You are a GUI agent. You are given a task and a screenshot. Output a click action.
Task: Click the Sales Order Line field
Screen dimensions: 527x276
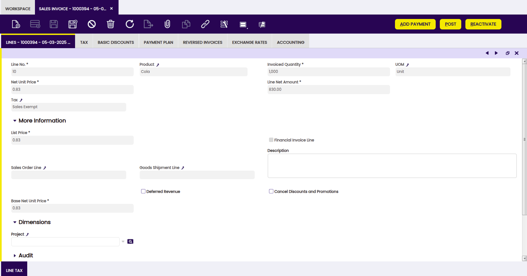point(68,175)
